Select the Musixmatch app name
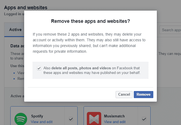181x125 pixels. pos(114,116)
